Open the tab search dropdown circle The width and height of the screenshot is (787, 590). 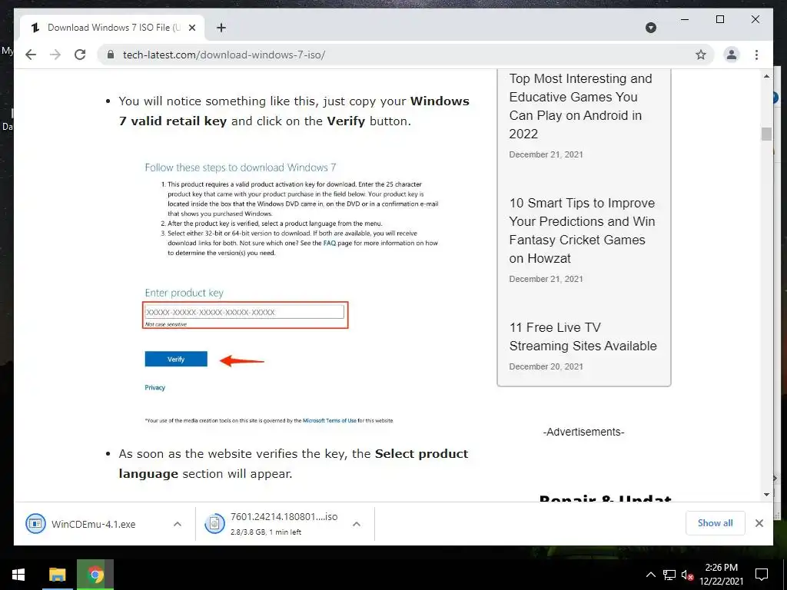point(650,28)
